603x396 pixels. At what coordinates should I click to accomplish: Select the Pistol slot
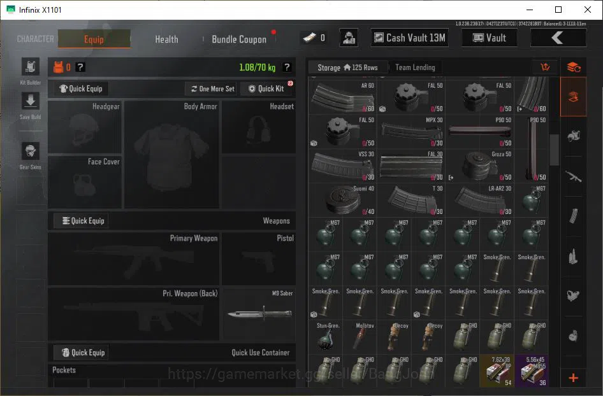pyautogui.click(x=259, y=259)
